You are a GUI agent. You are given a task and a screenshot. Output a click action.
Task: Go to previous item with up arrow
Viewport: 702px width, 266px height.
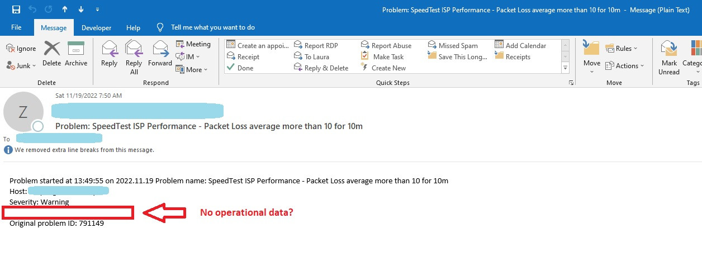point(65,9)
